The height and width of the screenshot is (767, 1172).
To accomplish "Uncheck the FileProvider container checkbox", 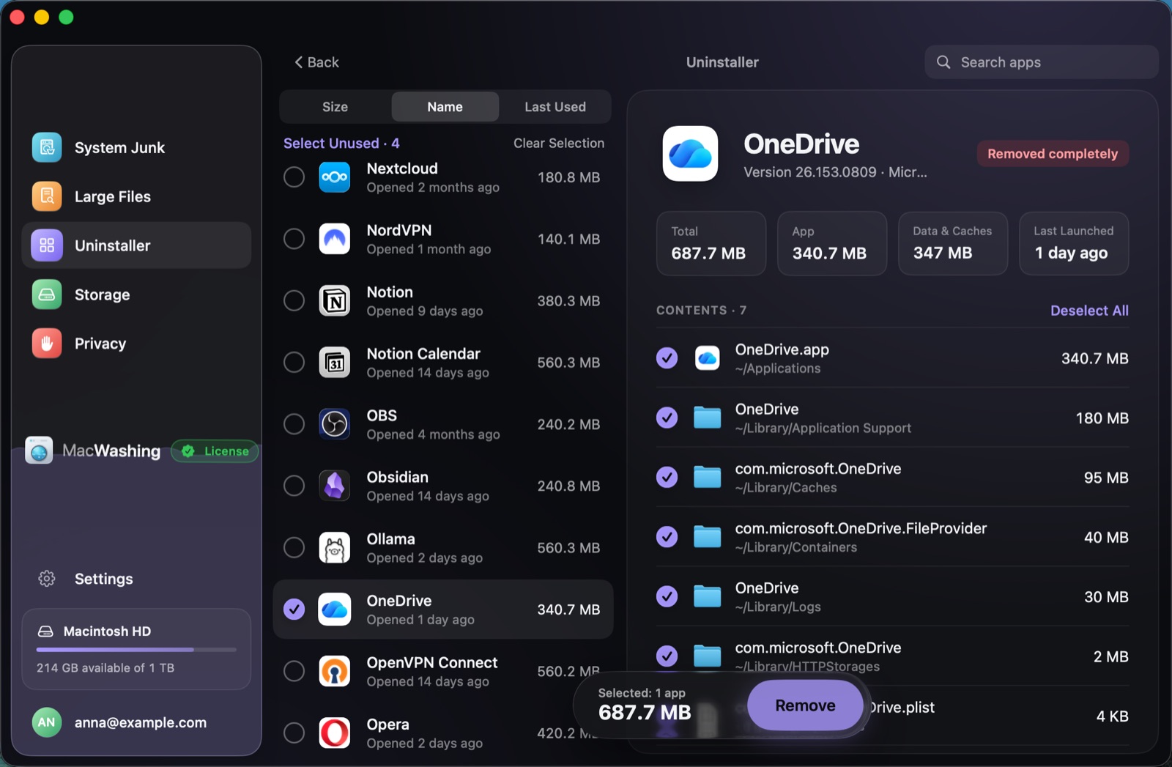I will pos(667,537).
